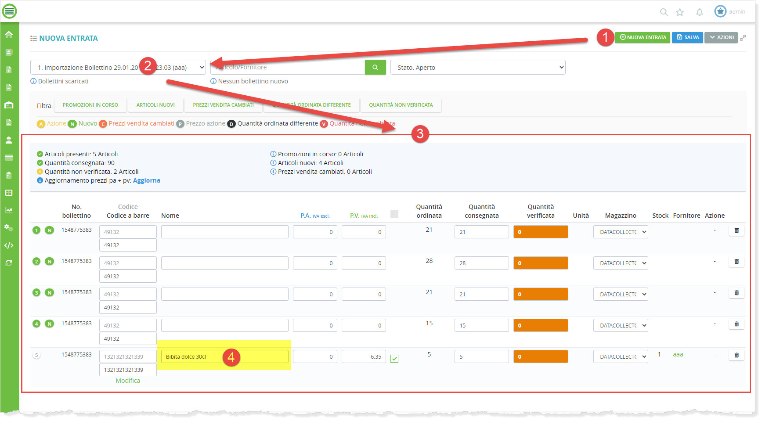Expand the AZIONI dropdown button

click(x=721, y=38)
